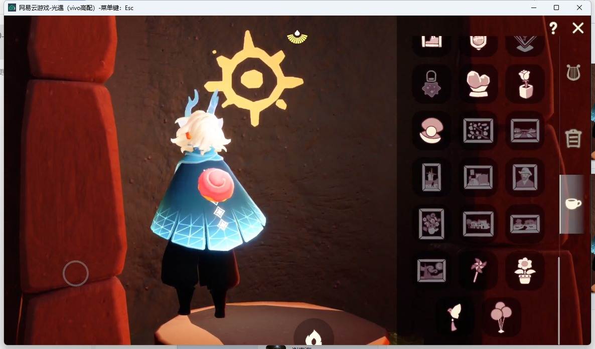The width and height of the screenshot is (595, 349).
Task: Select the Starry Night painting frame
Action: click(431, 270)
